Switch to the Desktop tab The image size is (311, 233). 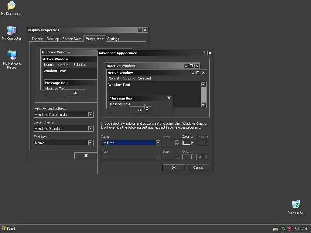point(53,39)
